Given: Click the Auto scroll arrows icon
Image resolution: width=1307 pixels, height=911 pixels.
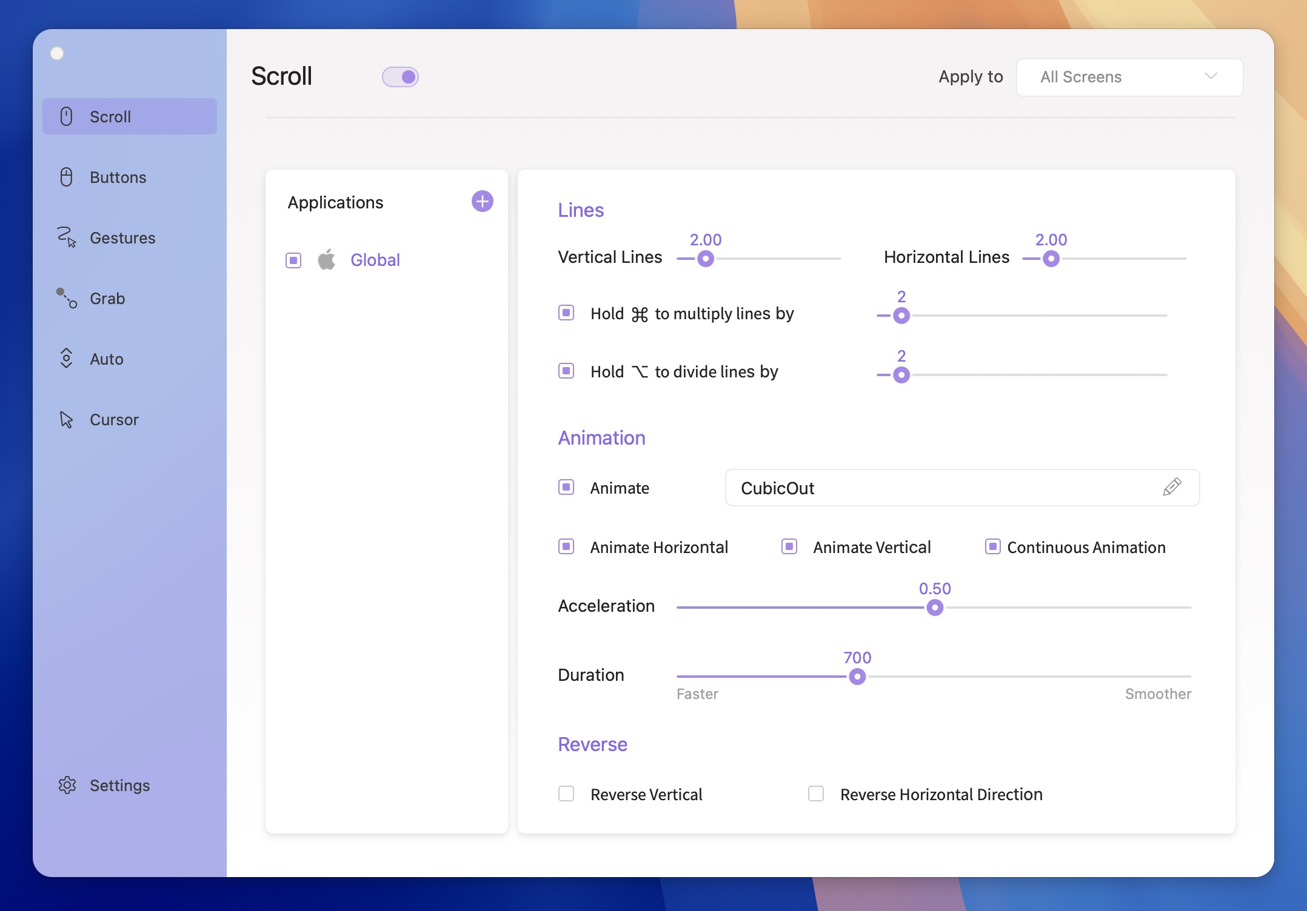Looking at the screenshot, I should pos(67,359).
